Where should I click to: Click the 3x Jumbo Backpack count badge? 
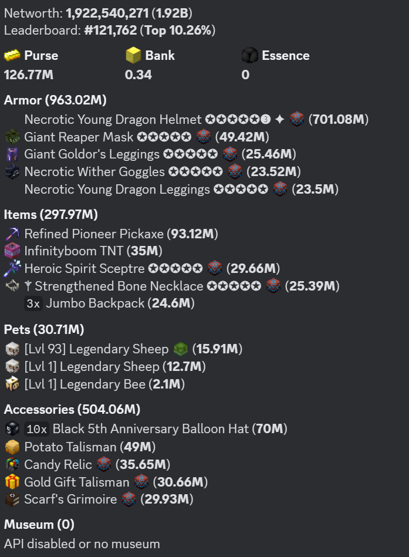click(33, 303)
